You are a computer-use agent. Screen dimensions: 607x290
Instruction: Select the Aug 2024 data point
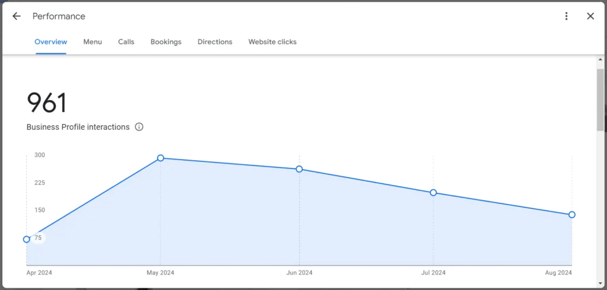tap(572, 215)
